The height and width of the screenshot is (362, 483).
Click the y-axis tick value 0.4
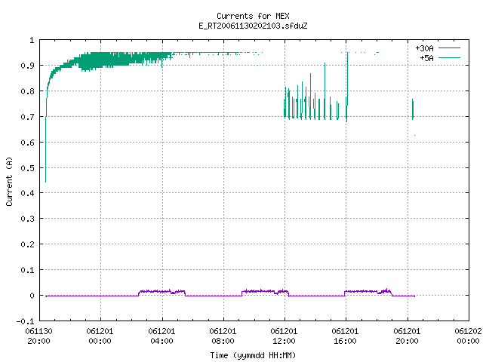pos(27,193)
